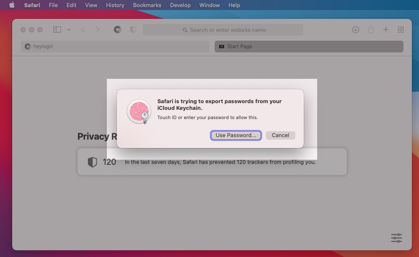Open the Share icon

coord(371,29)
